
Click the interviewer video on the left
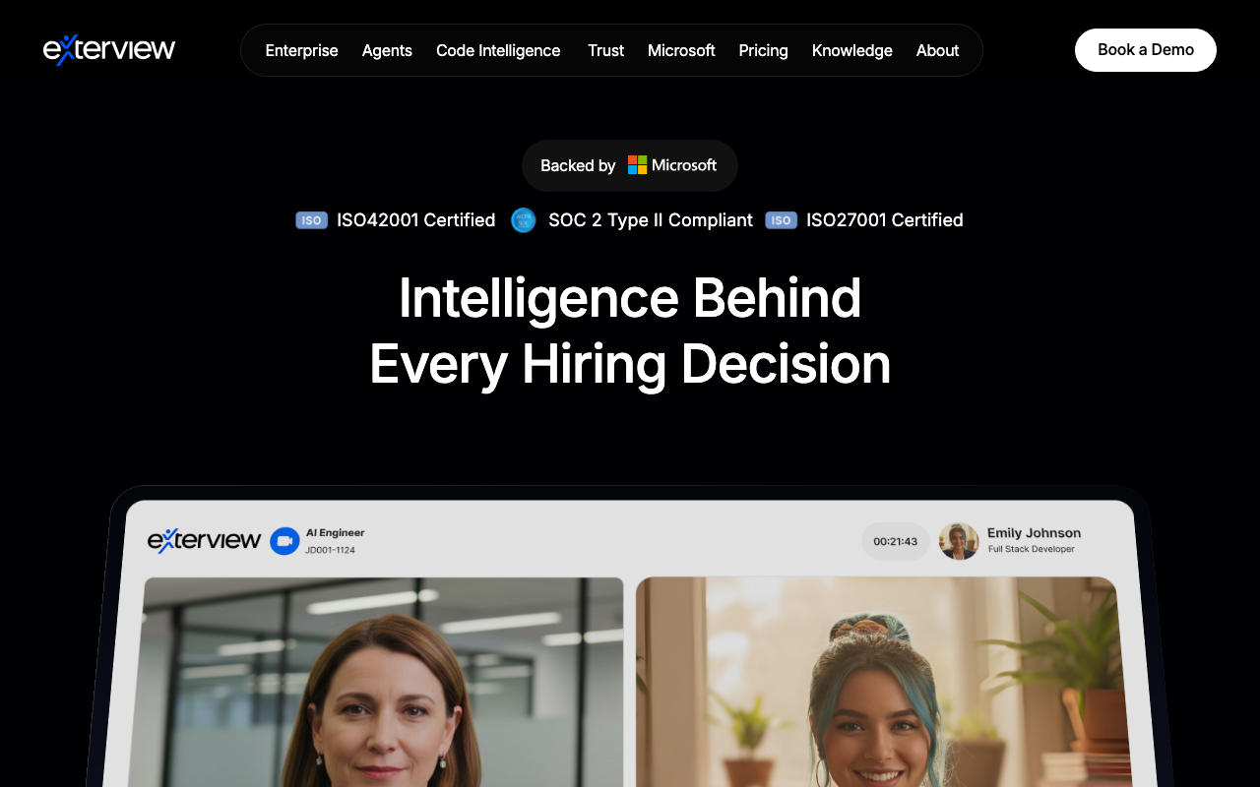(x=382, y=682)
